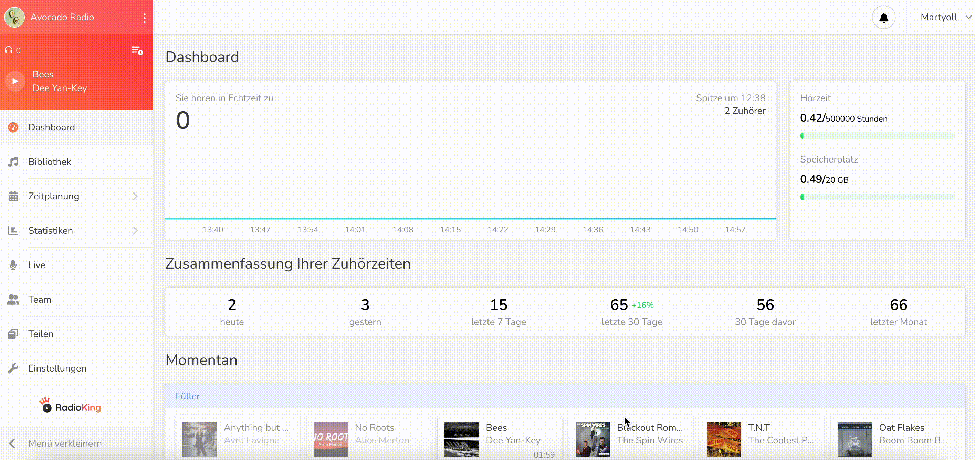Click the headphones listener count icon
Screen dimensions: 975x460
[9, 50]
